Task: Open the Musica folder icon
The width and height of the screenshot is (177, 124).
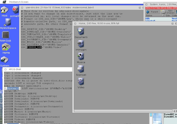Action: point(81,58)
